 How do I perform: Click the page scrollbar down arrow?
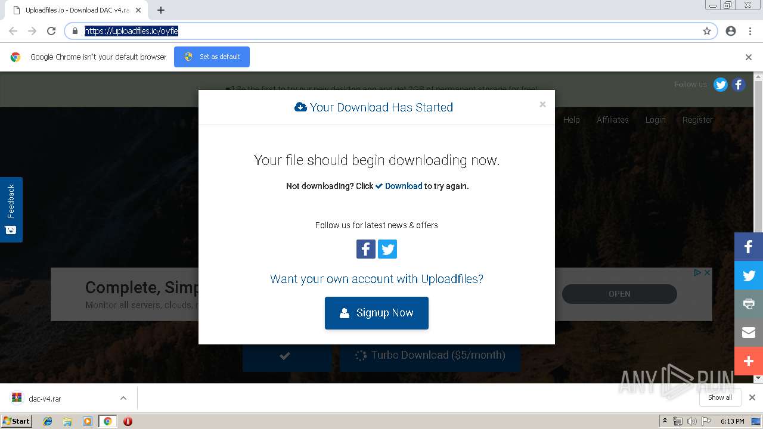[759, 378]
